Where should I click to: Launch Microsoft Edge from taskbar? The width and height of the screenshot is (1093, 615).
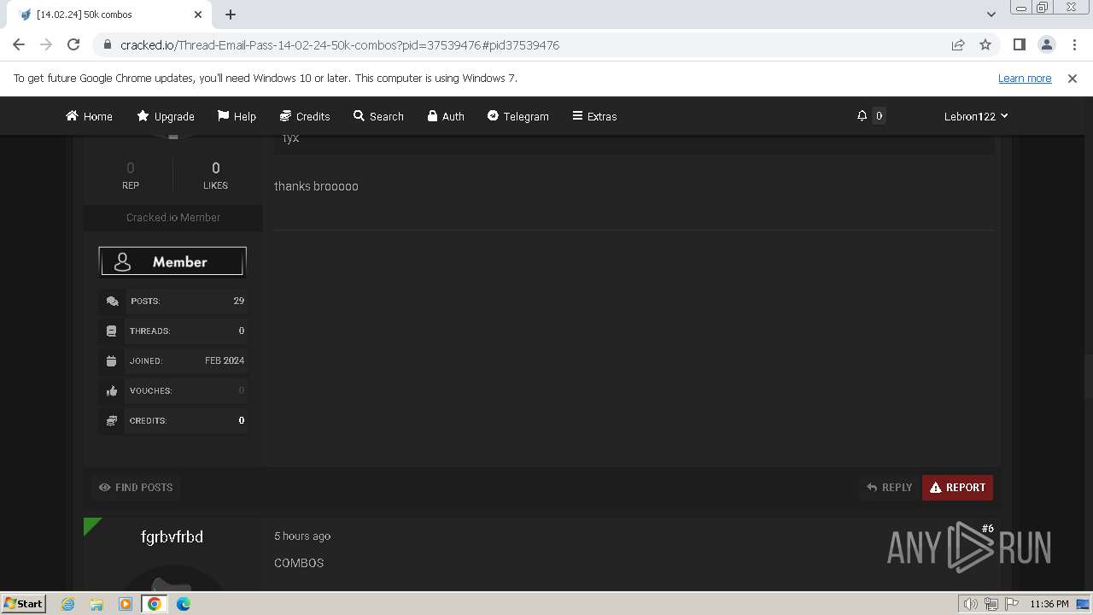pos(184,604)
